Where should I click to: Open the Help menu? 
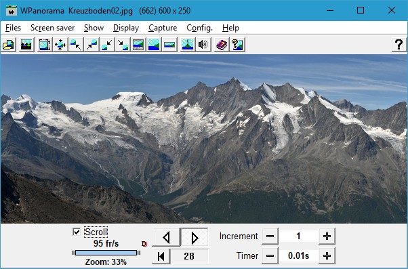click(230, 28)
